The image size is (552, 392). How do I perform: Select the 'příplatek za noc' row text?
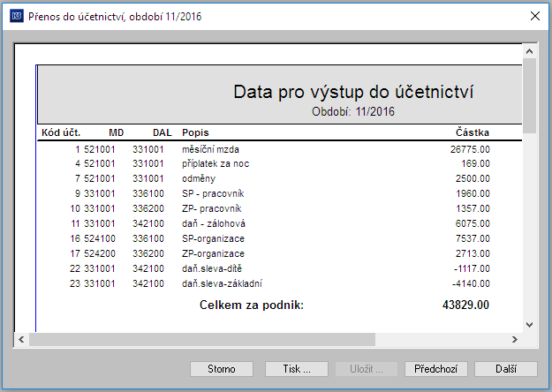point(216,163)
